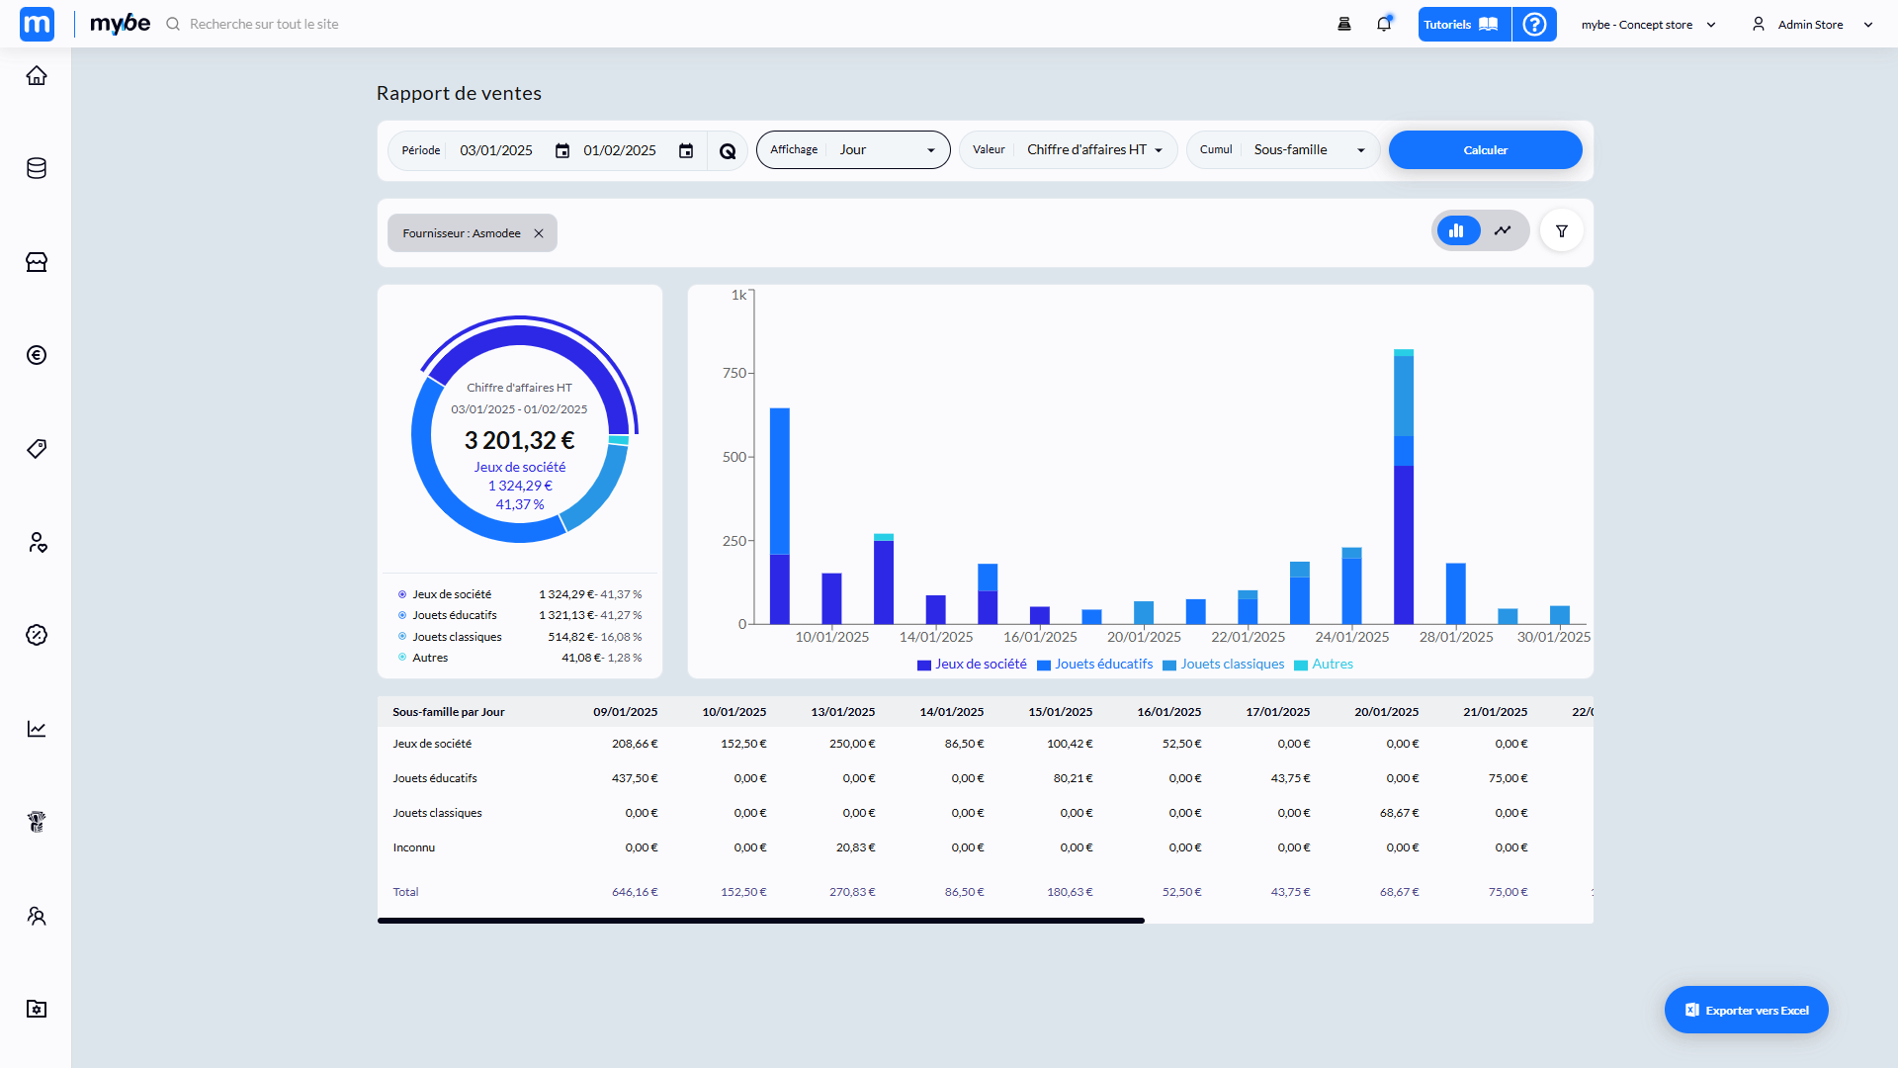The image size is (1898, 1068).
Task: Open the filter funnel panel
Action: click(1561, 230)
